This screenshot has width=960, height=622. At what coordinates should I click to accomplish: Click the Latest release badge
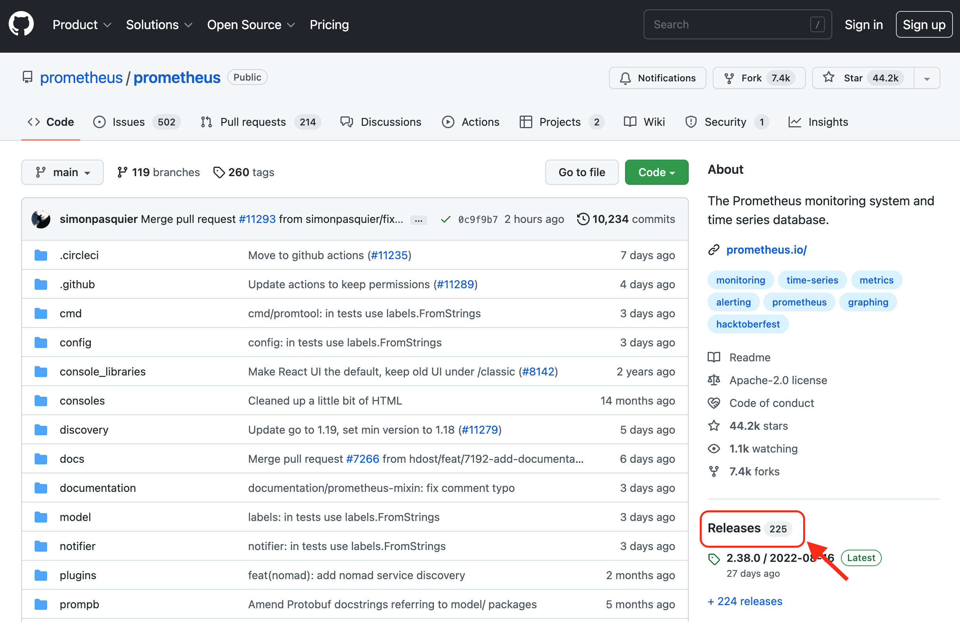(861, 558)
